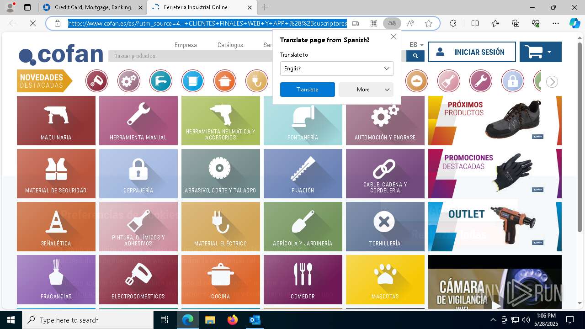Stop loading the page
This screenshot has height=329, width=585.
(x=33, y=23)
